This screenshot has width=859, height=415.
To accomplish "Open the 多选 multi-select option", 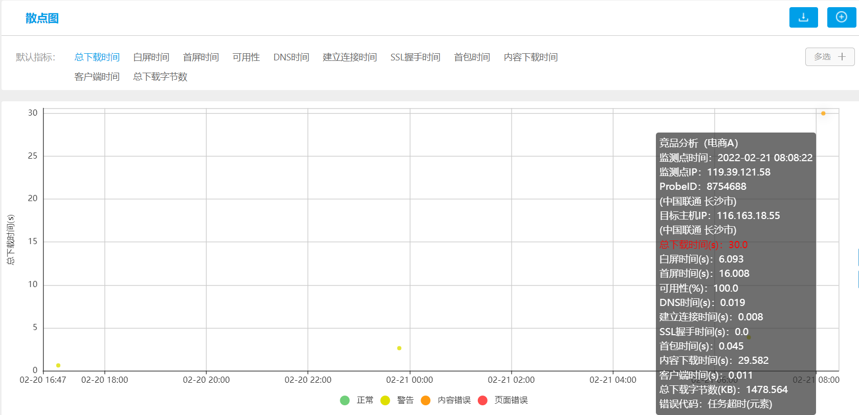I will (829, 57).
